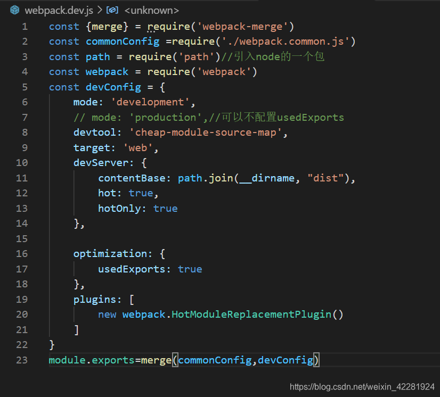Open the webpack.dev.js breadcrumb item
The width and height of the screenshot is (440, 397).
pyautogui.click(x=59, y=10)
